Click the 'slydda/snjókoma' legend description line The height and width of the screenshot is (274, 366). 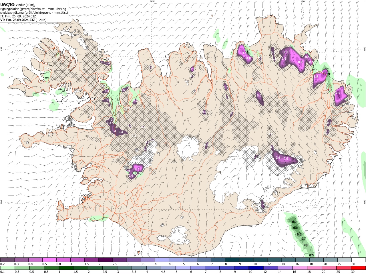[x=34, y=13]
